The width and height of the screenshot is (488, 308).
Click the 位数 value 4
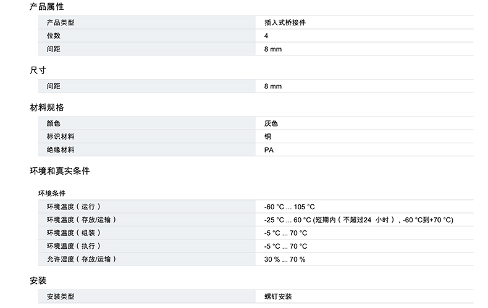pyautogui.click(x=266, y=36)
